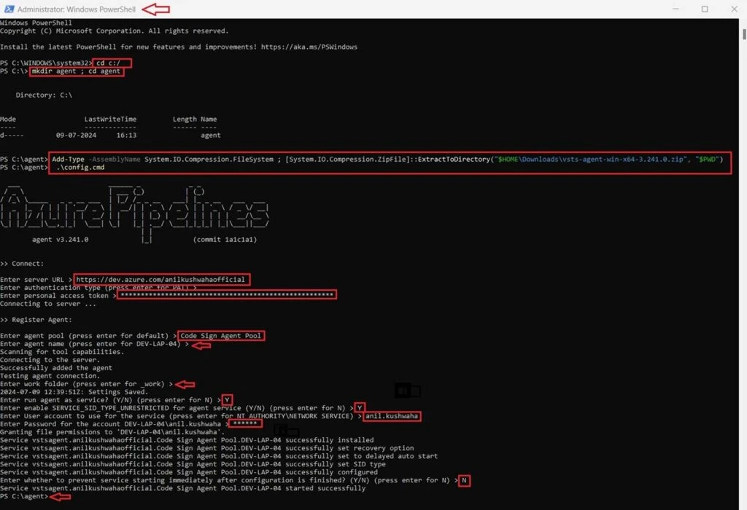This screenshot has width=747, height=510.
Task: Maximize the PowerShell window
Action: [x=703, y=9]
